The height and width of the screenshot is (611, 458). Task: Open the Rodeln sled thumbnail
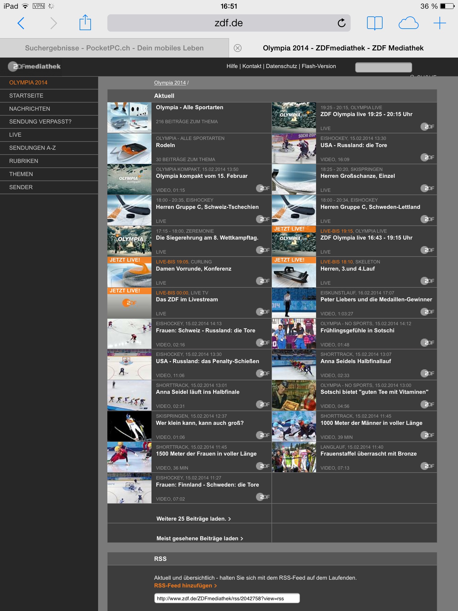point(129,149)
